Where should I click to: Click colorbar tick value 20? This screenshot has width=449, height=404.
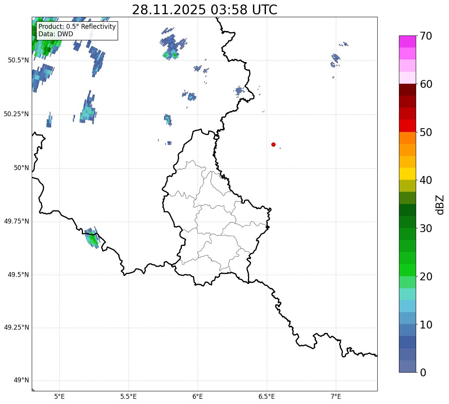[x=426, y=277]
